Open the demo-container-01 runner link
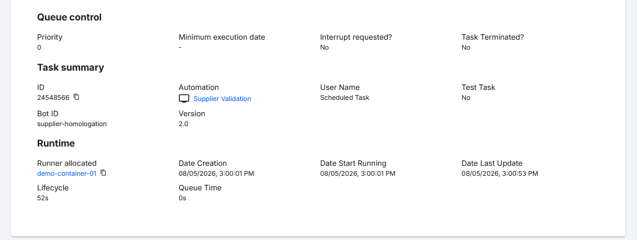637x240 pixels. 67,173
